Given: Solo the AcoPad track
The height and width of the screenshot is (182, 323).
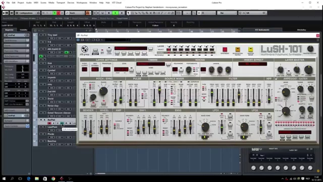Looking at the screenshot, I should click(x=44, y=120).
